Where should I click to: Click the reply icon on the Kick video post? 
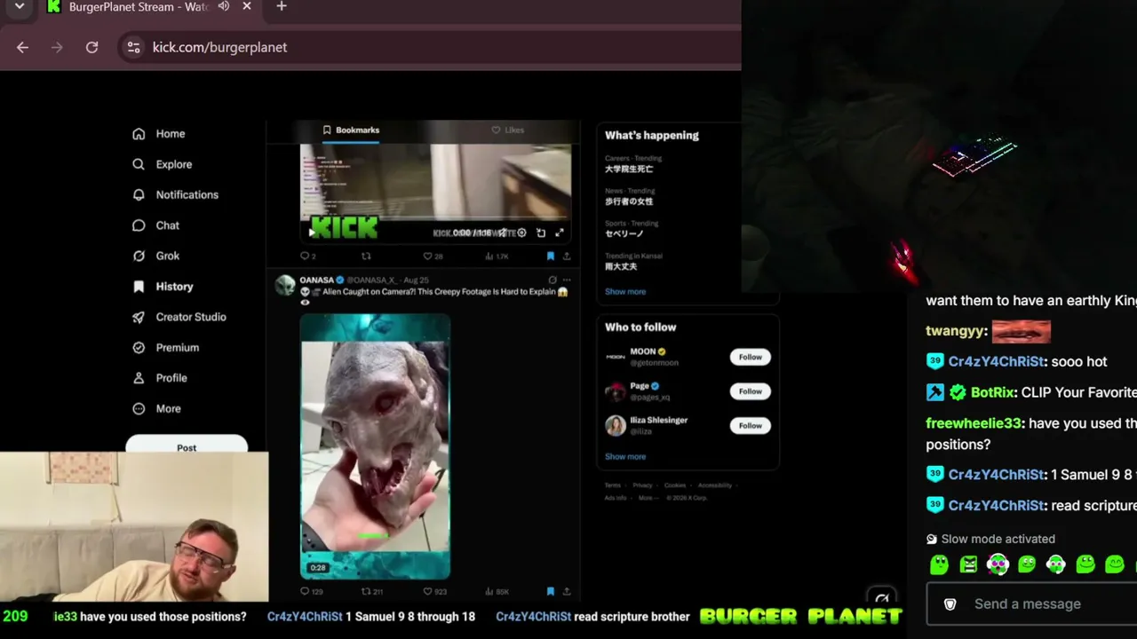click(x=305, y=256)
